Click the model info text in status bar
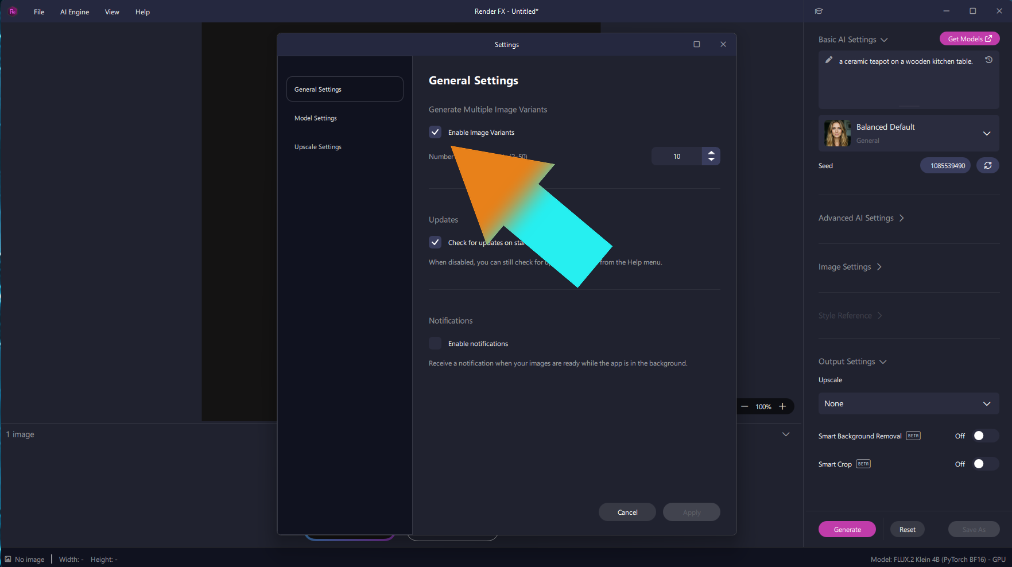This screenshot has width=1012, height=567. 938,559
